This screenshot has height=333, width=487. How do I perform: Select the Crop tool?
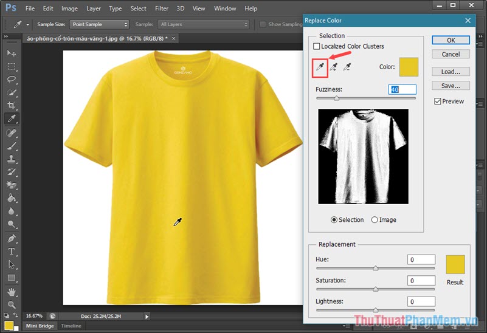coord(12,105)
